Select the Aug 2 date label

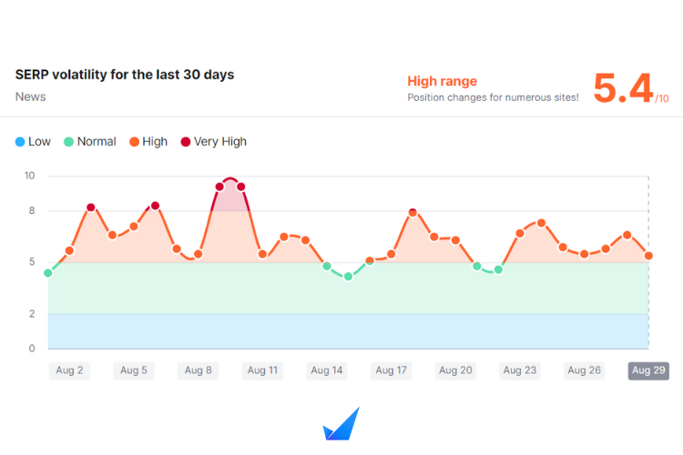(x=69, y=370)
